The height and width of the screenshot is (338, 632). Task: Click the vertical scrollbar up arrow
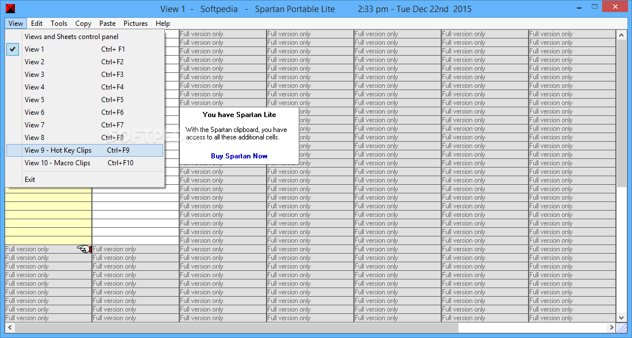(621, 35)
